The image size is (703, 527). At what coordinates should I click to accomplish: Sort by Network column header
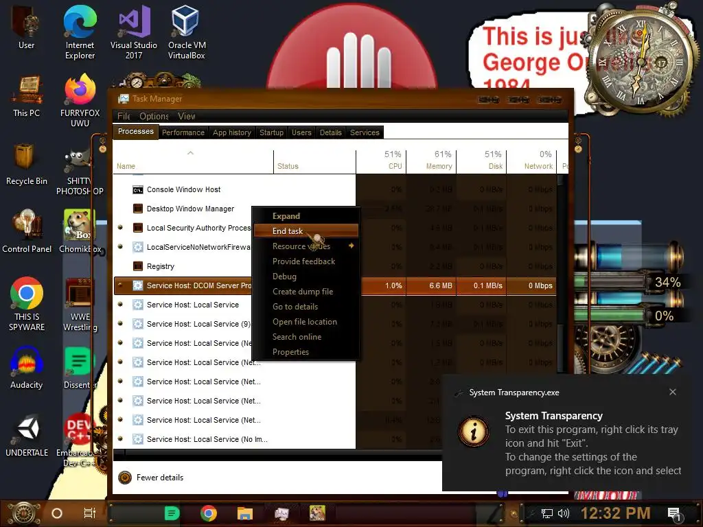(532, 161)
